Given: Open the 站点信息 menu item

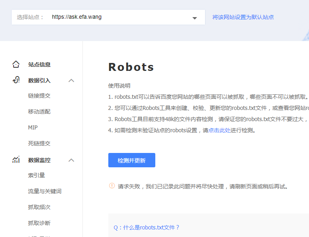Looking at the screenshot, I should tap(39, 65).
